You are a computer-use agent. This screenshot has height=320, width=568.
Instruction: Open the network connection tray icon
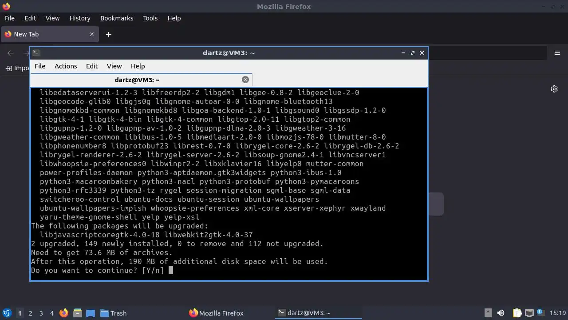point(529,313)
